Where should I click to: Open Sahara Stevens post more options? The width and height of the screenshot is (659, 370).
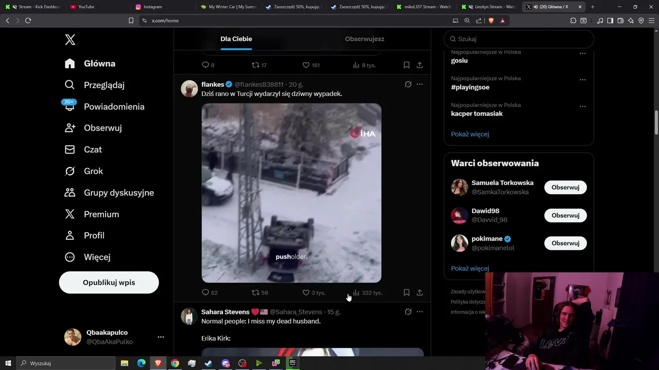coord(420,312)
